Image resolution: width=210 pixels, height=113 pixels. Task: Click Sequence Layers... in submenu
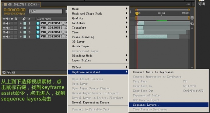point(169,105)
